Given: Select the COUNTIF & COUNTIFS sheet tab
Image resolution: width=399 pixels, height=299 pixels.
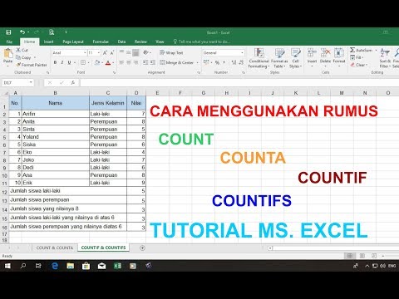Looking at the screenshot, I should tap(103, 248).
